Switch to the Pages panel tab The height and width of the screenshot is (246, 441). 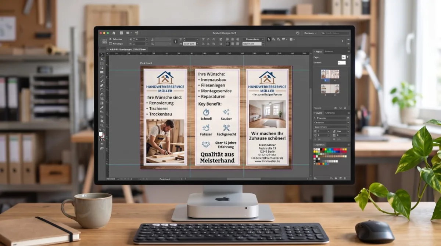[318, 51]
